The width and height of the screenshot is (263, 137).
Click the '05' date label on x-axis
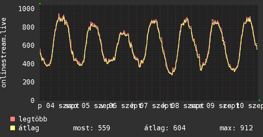pyautogui.click(x=86, y=106)
